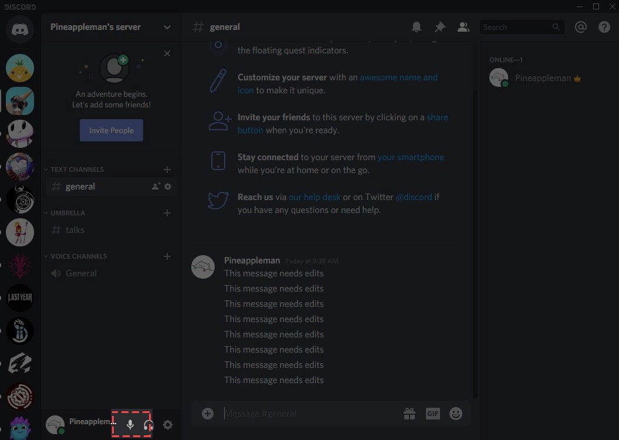Click the Today at 8:38 AM timestamp
This screenshot has width=619, height=440.
click(x=312, y=261)
